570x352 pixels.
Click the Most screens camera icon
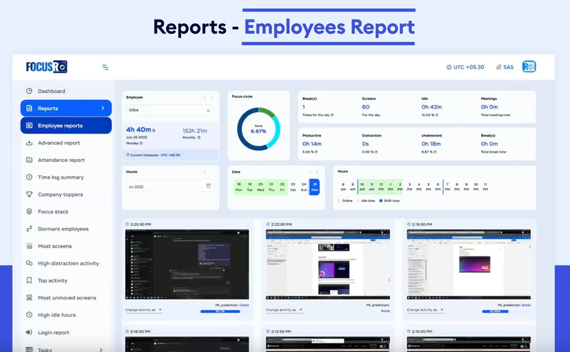[x=29, y=246]
